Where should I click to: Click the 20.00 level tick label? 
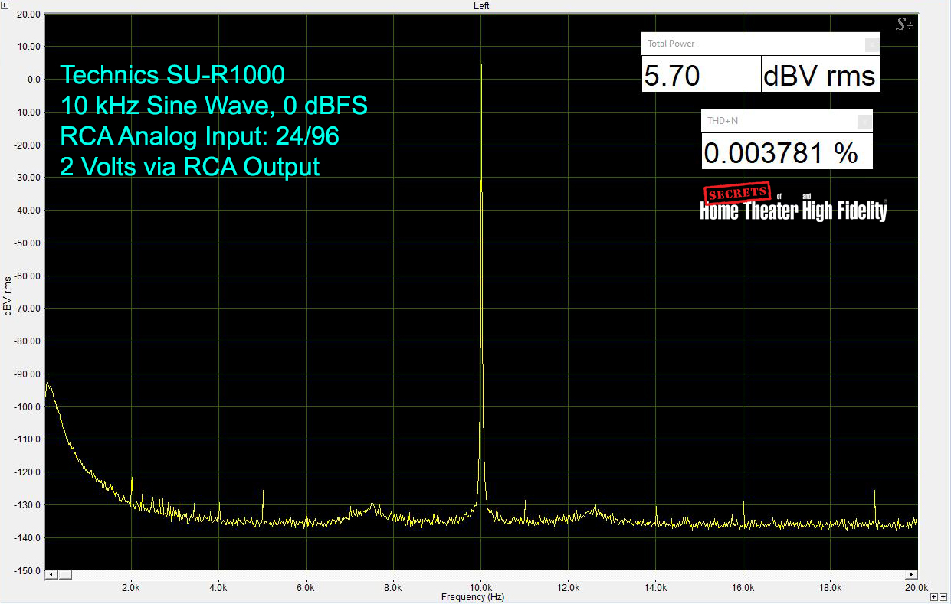(x=29, y=14)
